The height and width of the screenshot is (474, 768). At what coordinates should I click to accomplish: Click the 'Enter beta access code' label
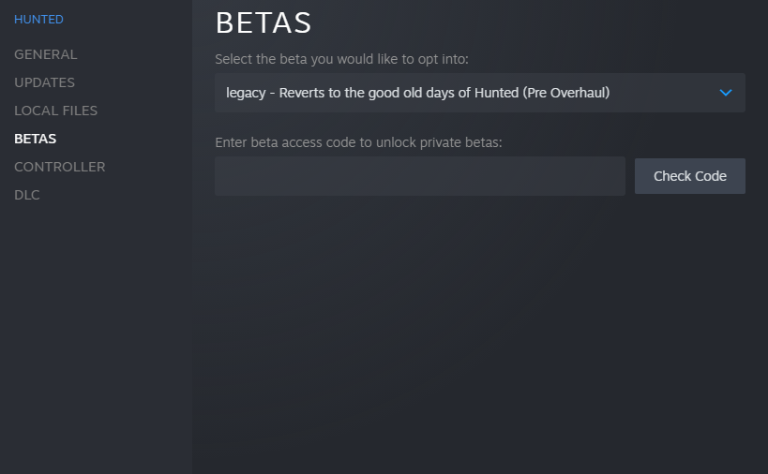(x=358, y=142)
